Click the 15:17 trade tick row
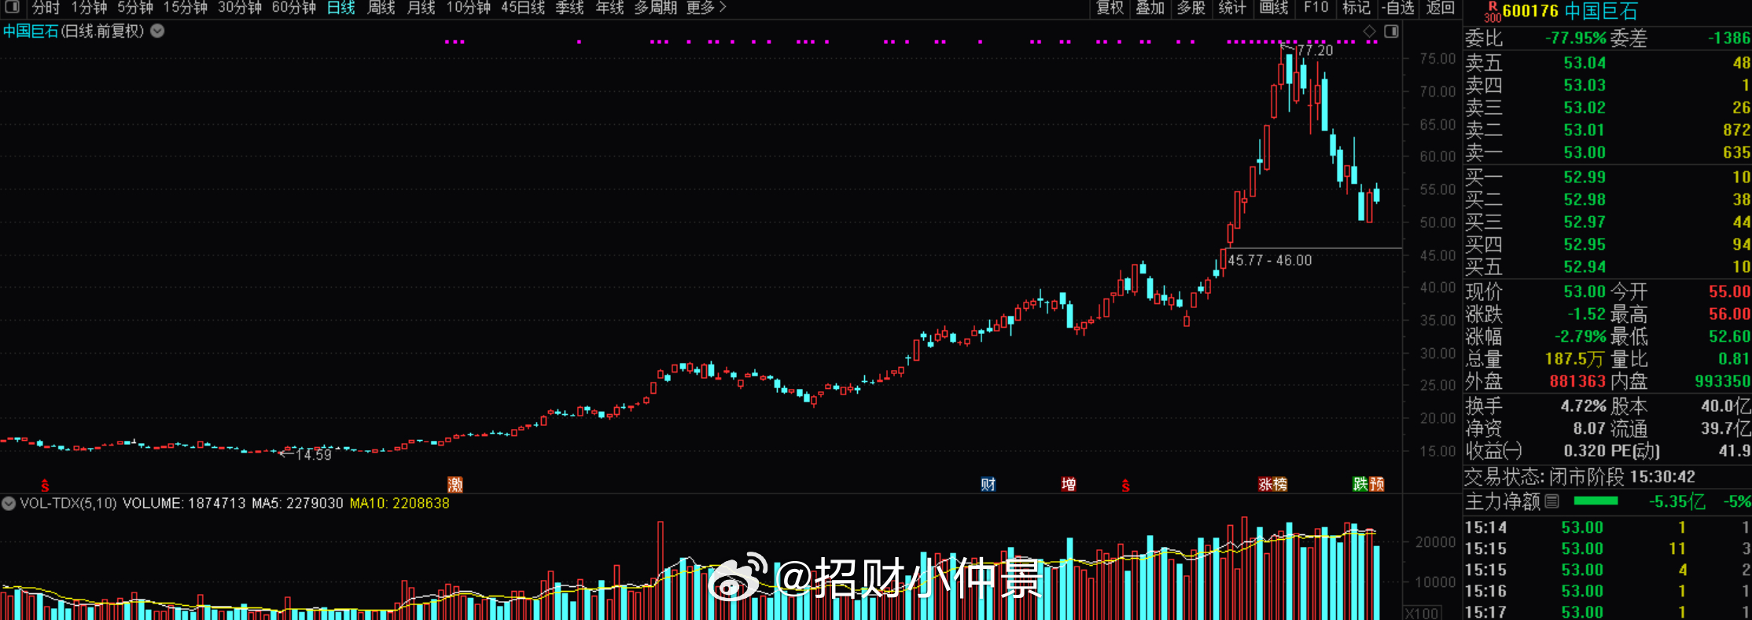Screen dimensions: 1752x620 point(1607,611)
